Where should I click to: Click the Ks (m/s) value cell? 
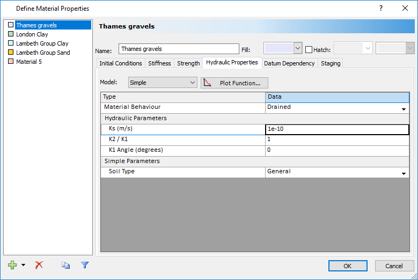(337, 129)
